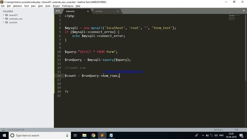Expand the cardwala_new folder

point(3,19)
